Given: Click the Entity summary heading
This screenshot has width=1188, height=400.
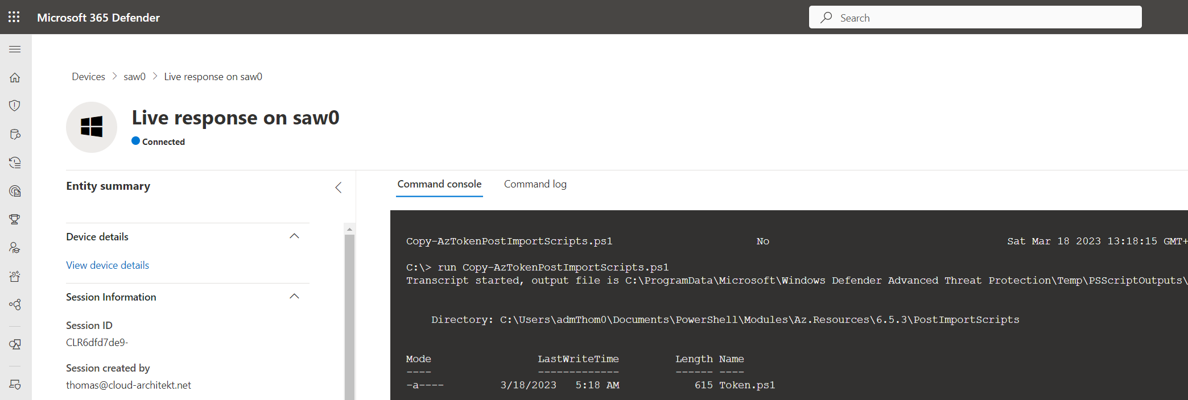Looking at the screenshot, I should click(x=108, y=186).
